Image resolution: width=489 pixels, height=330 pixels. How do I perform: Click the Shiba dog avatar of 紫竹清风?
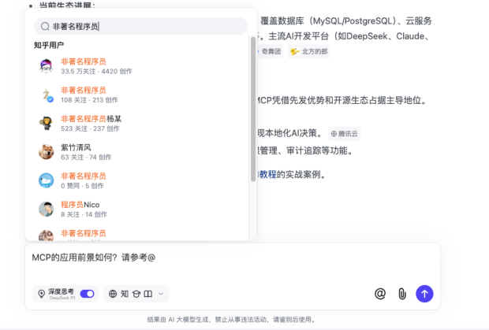(x=47, y=152)
